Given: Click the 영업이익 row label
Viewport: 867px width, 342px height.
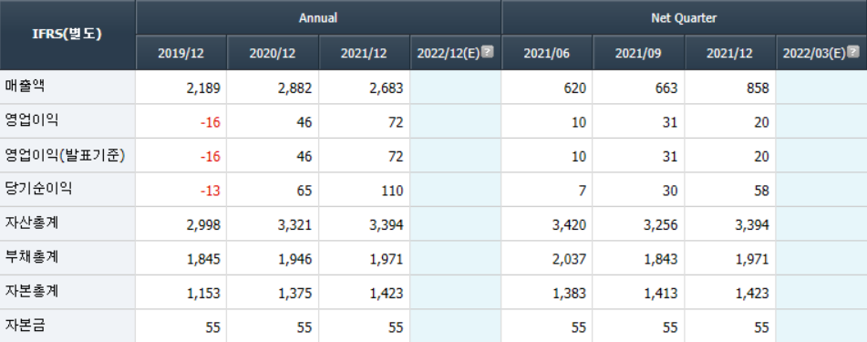Looking at the screenshot, I should pos(32,120).
